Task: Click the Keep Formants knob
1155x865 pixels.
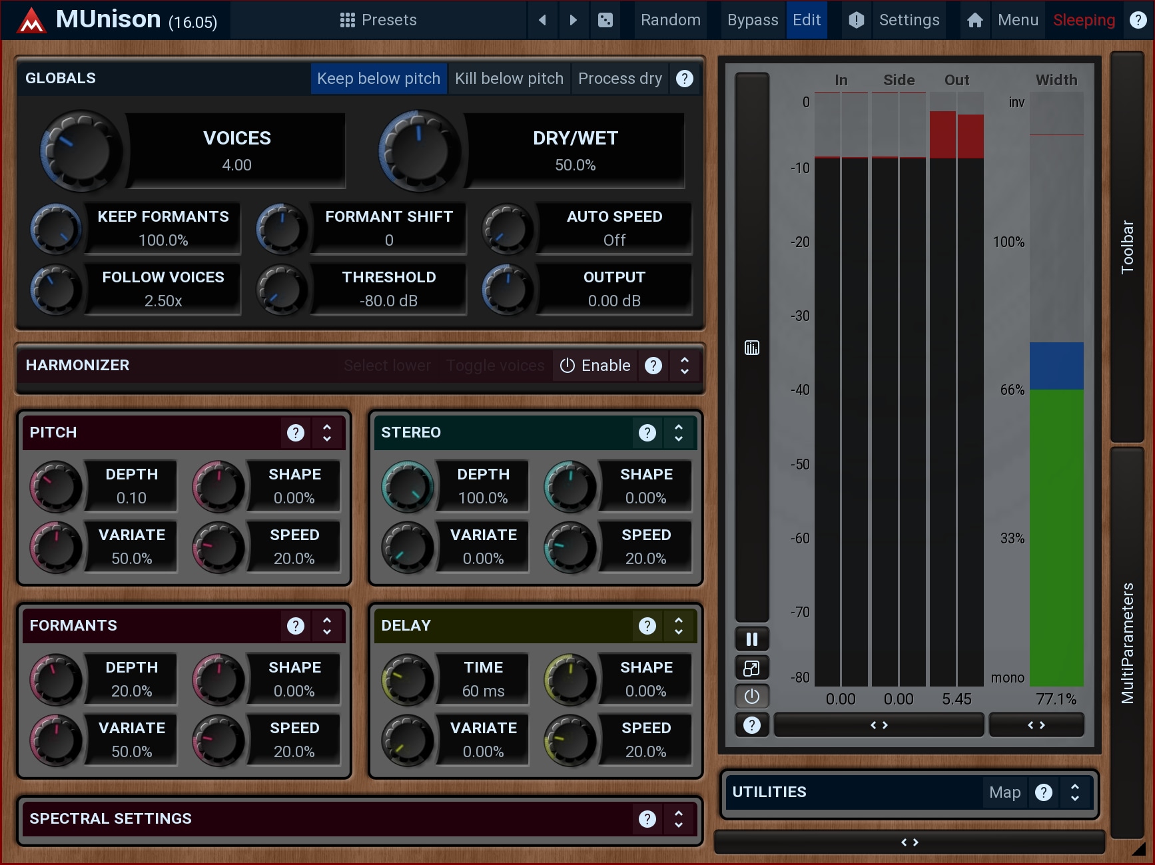Action: coord(56,229)
